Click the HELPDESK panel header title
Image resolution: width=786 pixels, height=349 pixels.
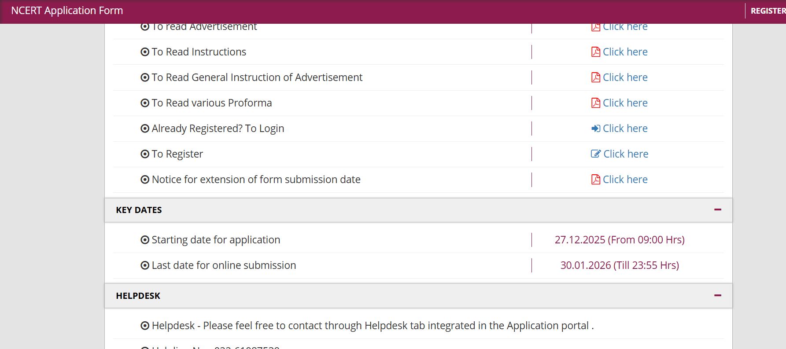click(x=138, y=296)
